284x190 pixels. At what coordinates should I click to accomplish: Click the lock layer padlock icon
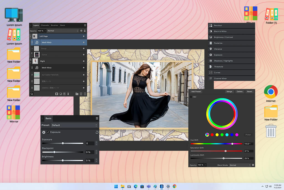85,31
